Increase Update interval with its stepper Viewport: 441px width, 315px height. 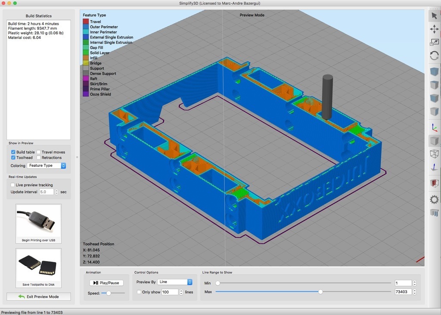[57, 190]
